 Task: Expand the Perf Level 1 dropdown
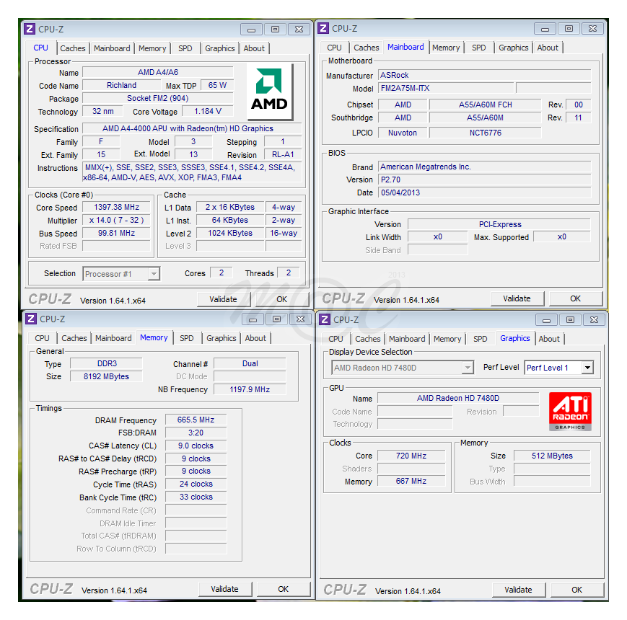pyautogui.click(x=587, y=368)
